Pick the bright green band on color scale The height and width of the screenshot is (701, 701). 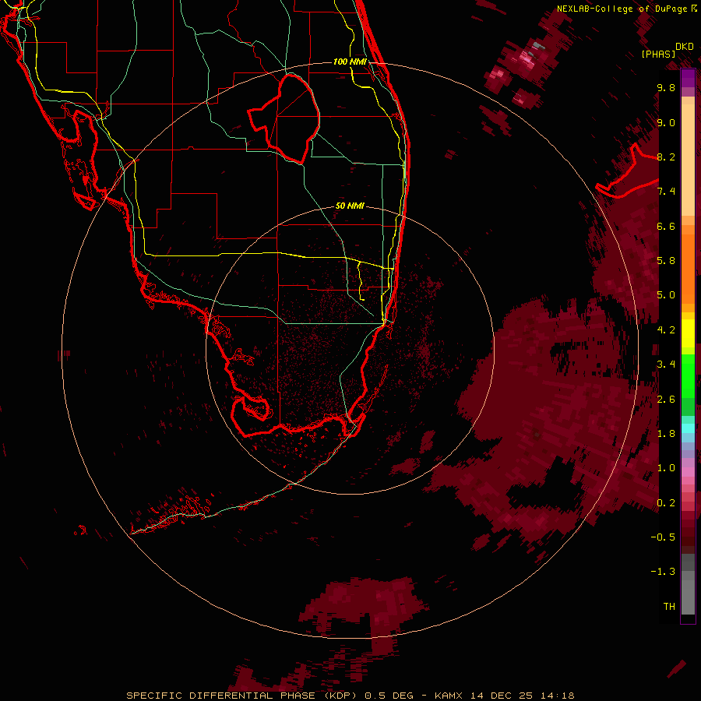tap(688, 375)
